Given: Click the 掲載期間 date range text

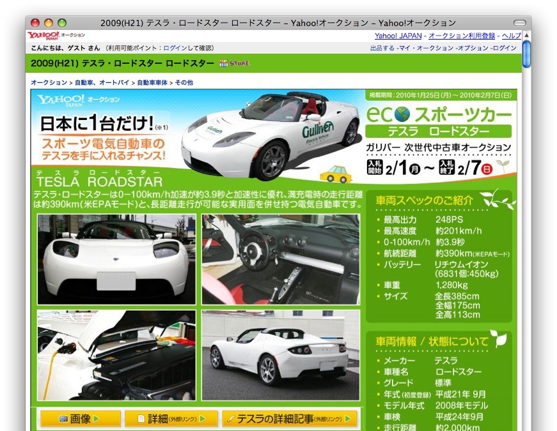Looking at the screenshot, I should (x=441, y=95).
